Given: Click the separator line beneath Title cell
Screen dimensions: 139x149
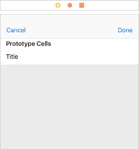Looking at the screenshot, I should click(72, 65).
